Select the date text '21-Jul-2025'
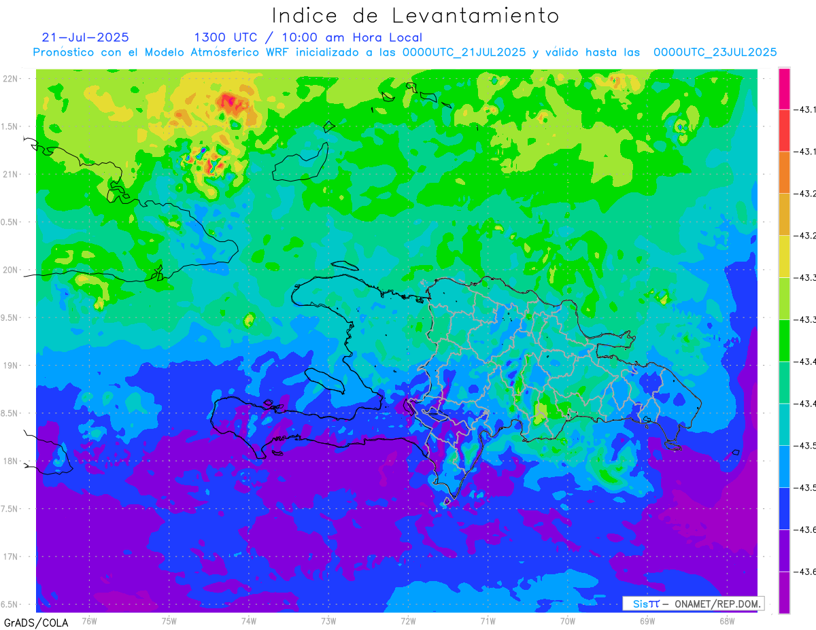 pos(85,37)
